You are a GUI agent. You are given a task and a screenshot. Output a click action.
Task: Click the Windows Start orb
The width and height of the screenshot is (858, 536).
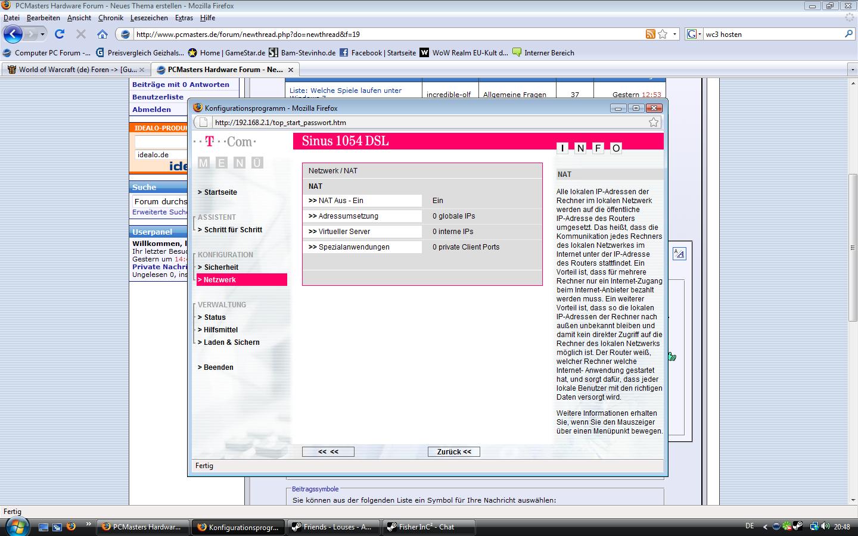[x=16, y=526]
